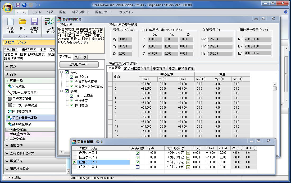This screenshot has height=183, width=291.
Task: Toggle the 荷重ケースから算出 checkbox
Action: pos(71,86)
